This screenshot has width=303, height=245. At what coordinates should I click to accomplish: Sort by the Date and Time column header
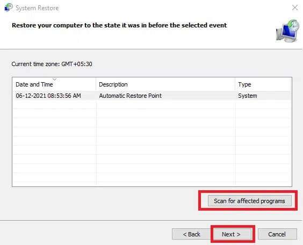coord(54,84)
